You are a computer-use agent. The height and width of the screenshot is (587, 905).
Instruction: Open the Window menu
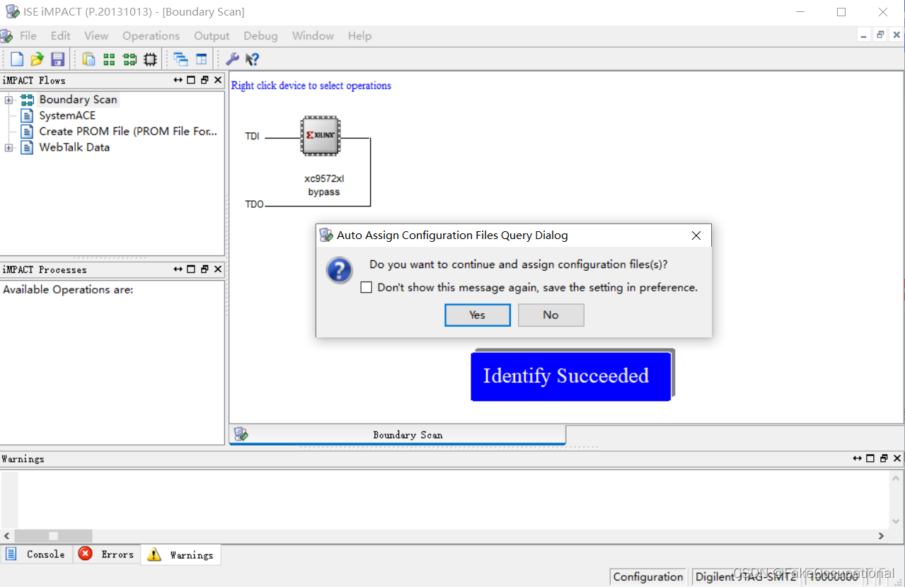point(313,36)
